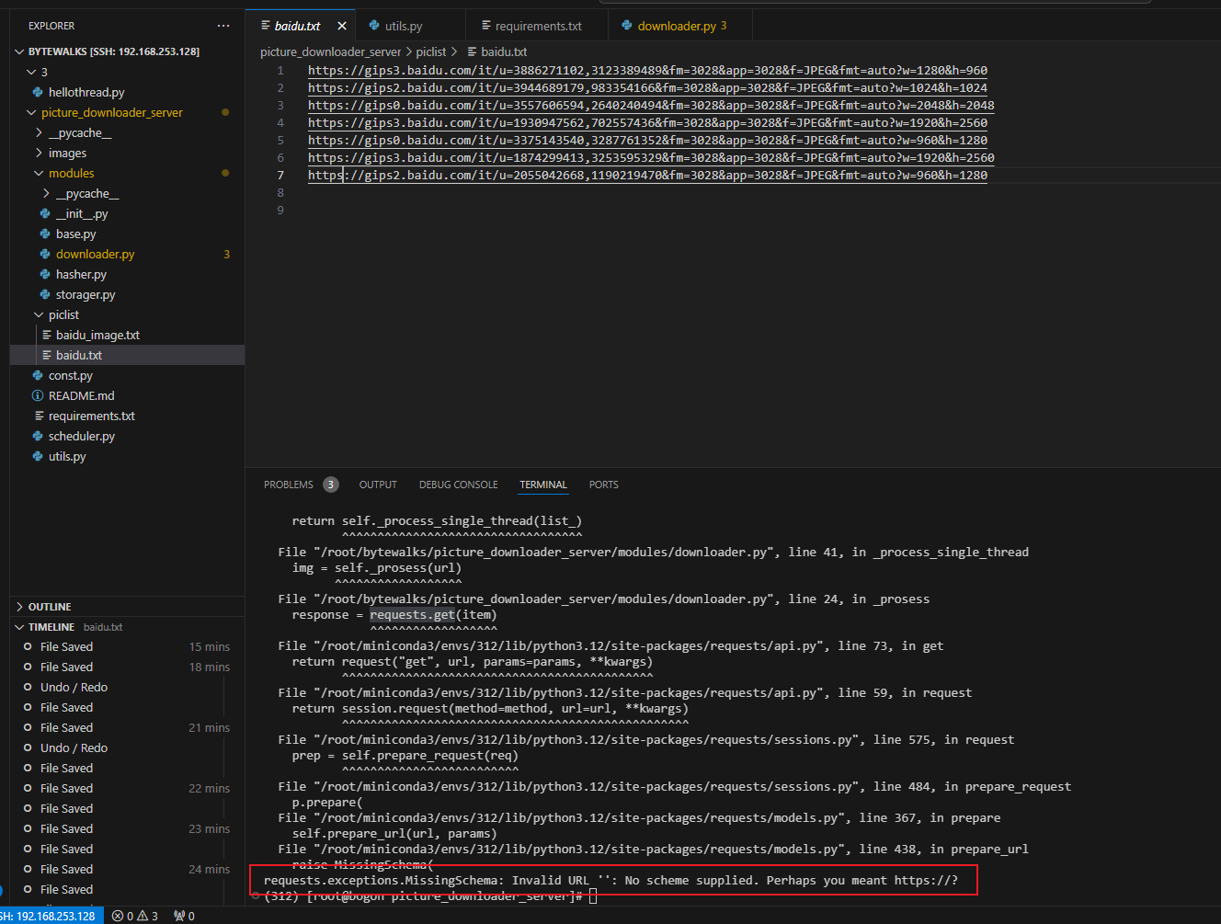Click piclist in the breadcrumb
Image resolution: width=1221 pixels, height=924 pixels.
click(x=430, y=52)
